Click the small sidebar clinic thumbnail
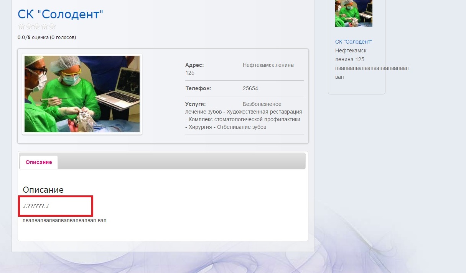 [x=354, y=13]
